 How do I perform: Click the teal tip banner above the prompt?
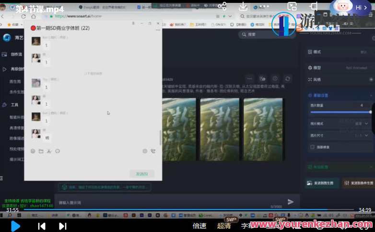point(105,187)
